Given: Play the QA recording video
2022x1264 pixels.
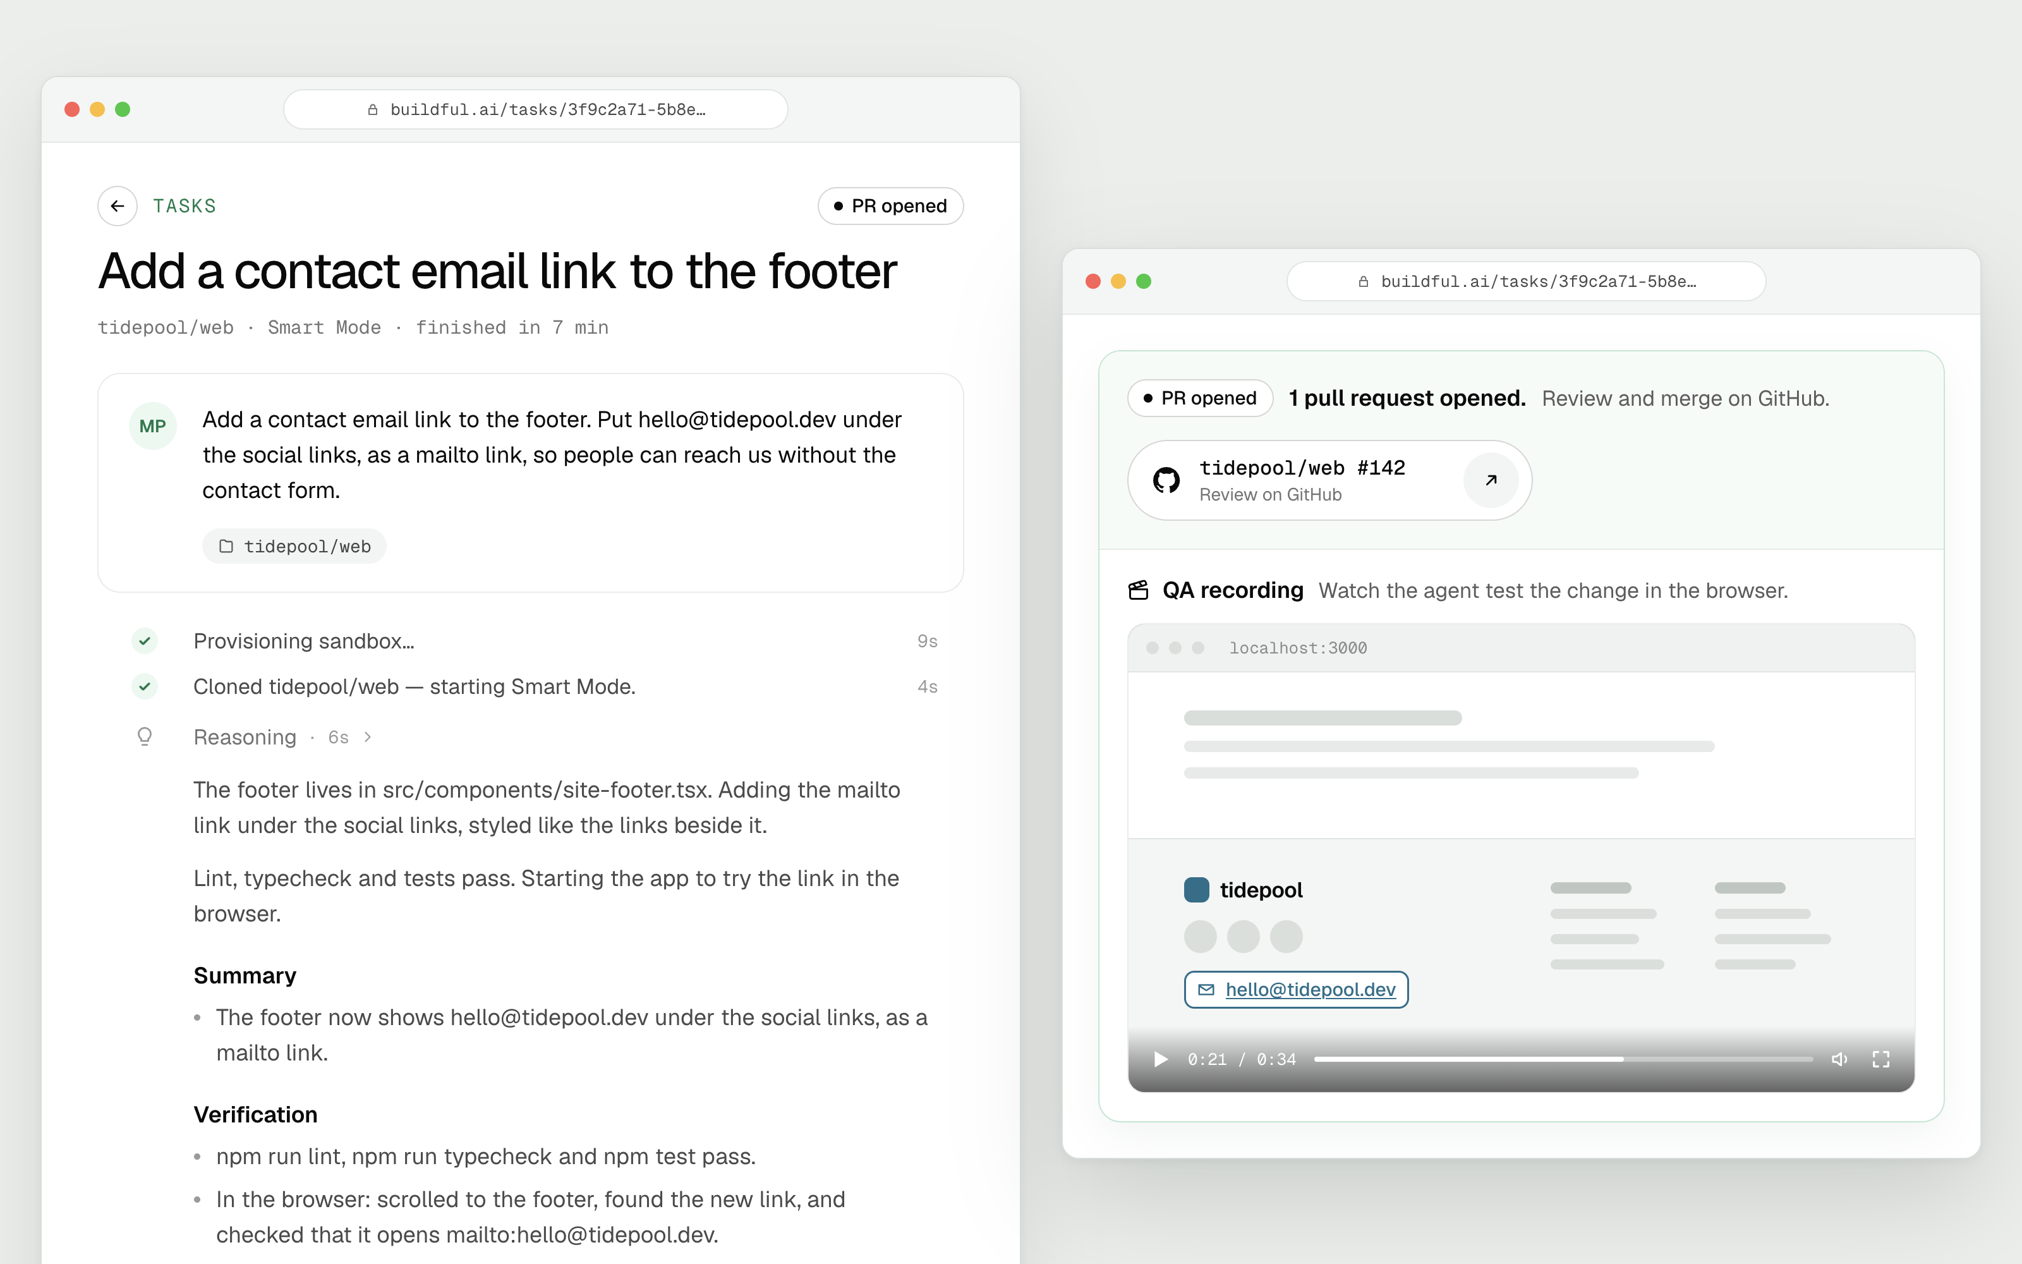Looking at the screenshot, I should [1161, 1059].
